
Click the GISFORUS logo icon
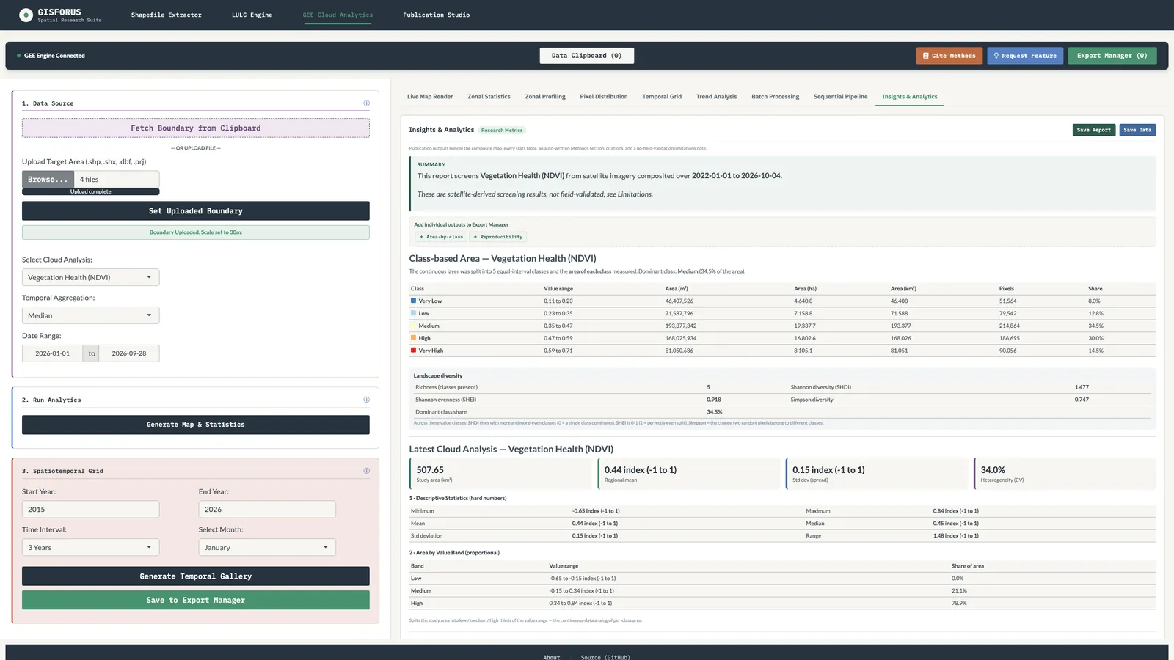26,15
